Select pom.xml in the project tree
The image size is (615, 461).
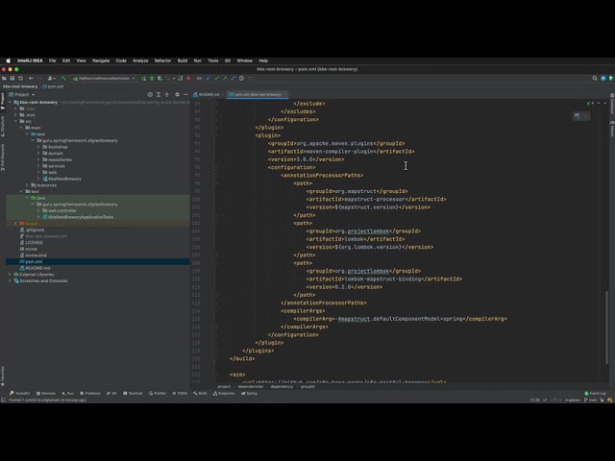tap(34, 261)
